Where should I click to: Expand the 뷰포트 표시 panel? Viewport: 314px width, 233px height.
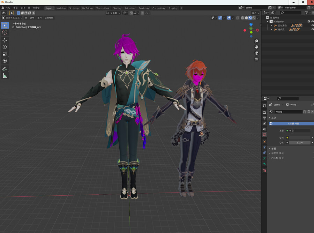pyautogui.click(x=277, y=153)
